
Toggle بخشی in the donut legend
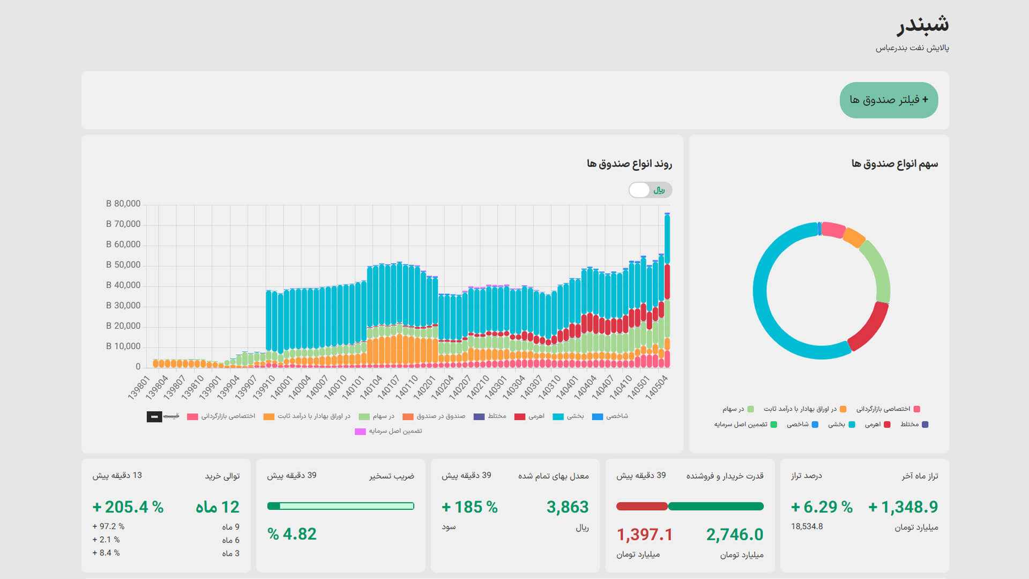(x=841, y=425)
